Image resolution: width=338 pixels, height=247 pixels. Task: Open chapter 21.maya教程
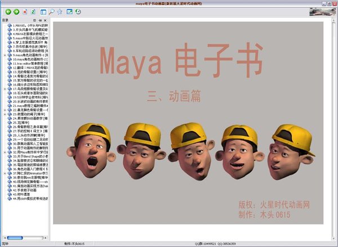(x=30, y=106)
